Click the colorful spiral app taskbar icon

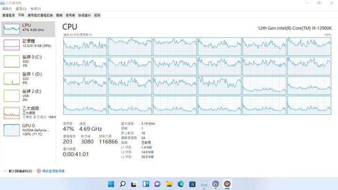[215, 184]
